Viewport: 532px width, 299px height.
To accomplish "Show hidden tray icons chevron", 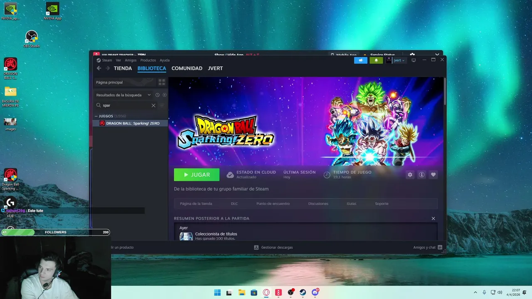I will coord(475,292).
